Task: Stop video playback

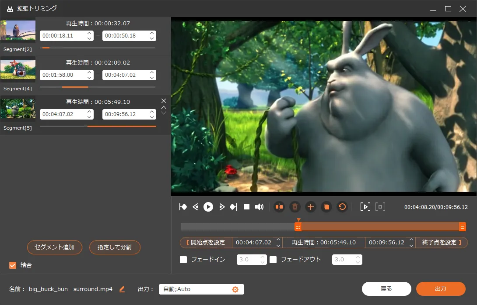Action: point(247,207)
